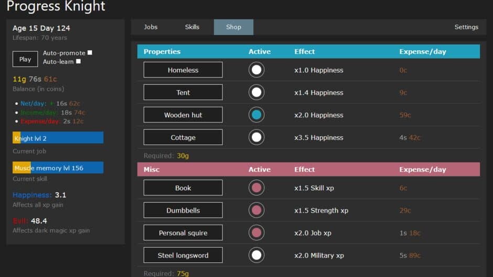This screenshot has width=493, height=277.
Task: Activate the Tent property radio button
Action: (256, 93)
